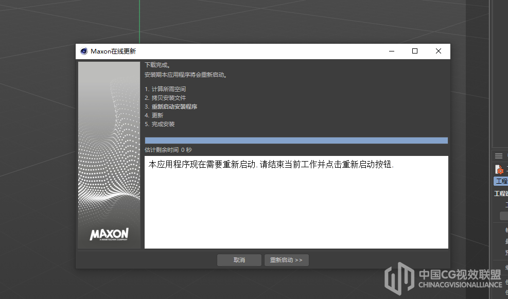Viewport: 508px width, 299px height.
Task: Click the restart notice text box
Action: tap(296, 202)
